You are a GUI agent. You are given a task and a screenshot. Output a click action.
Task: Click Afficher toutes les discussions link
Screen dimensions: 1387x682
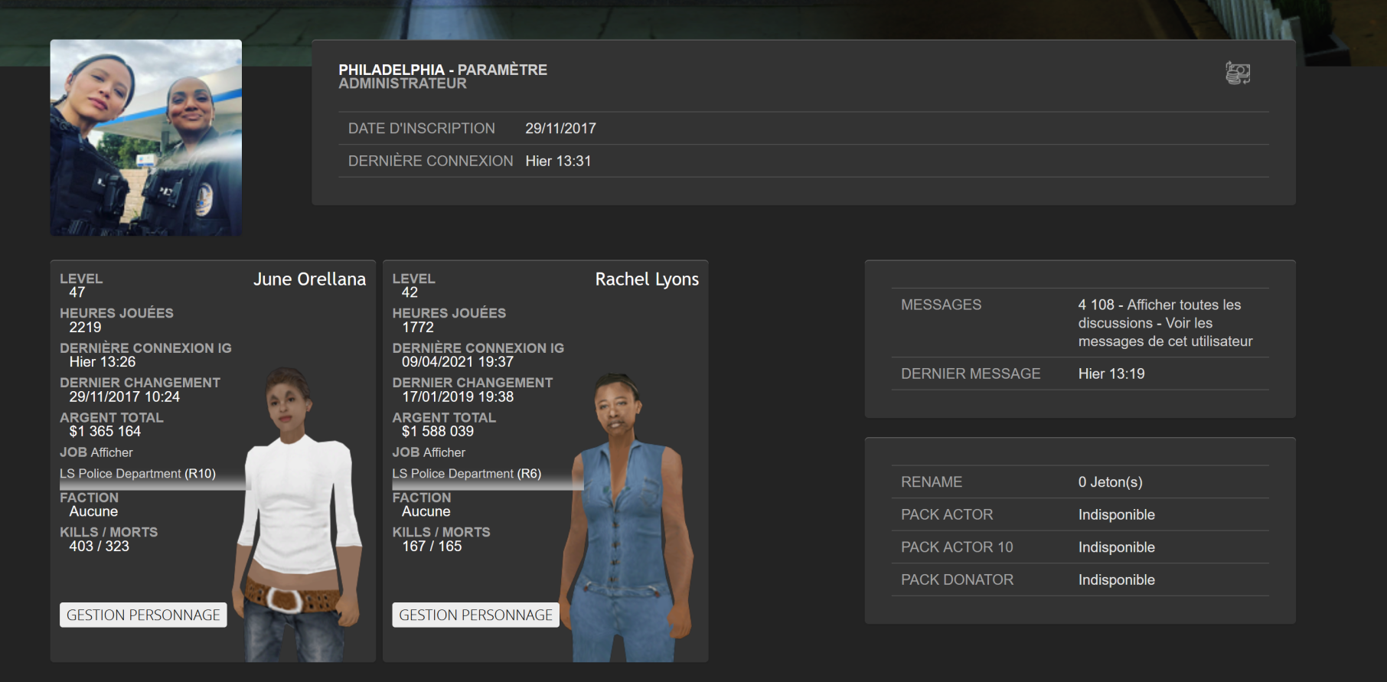pos(1159,314)
